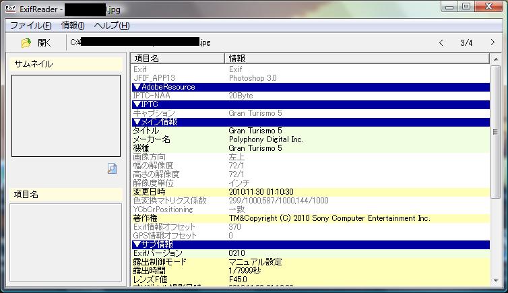The image size is (508, 293).
Task: Select the 変更日時 row
Action: [311, 192]
